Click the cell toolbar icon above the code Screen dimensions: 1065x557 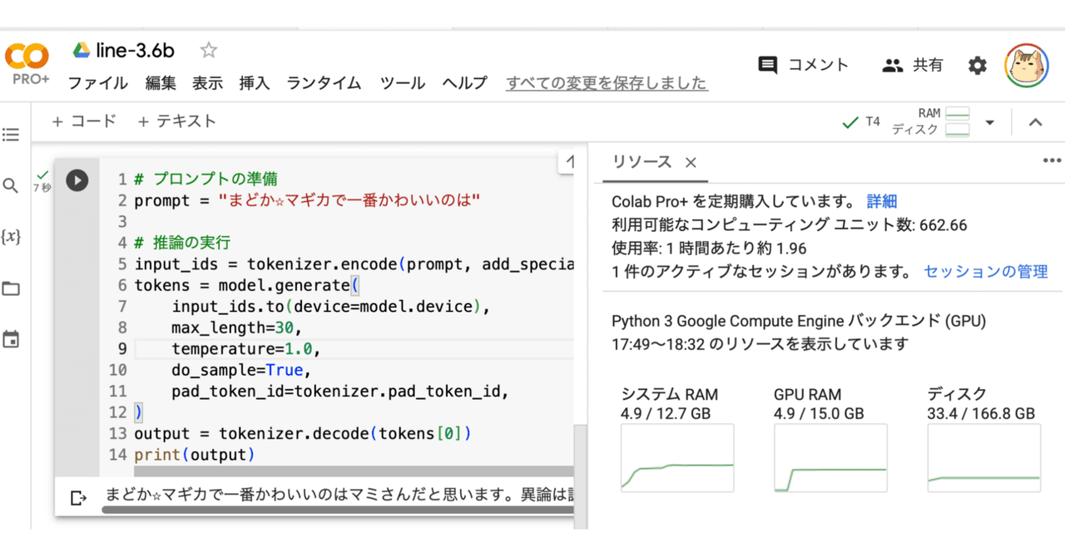pyautogui.click(x=569, y=163)
